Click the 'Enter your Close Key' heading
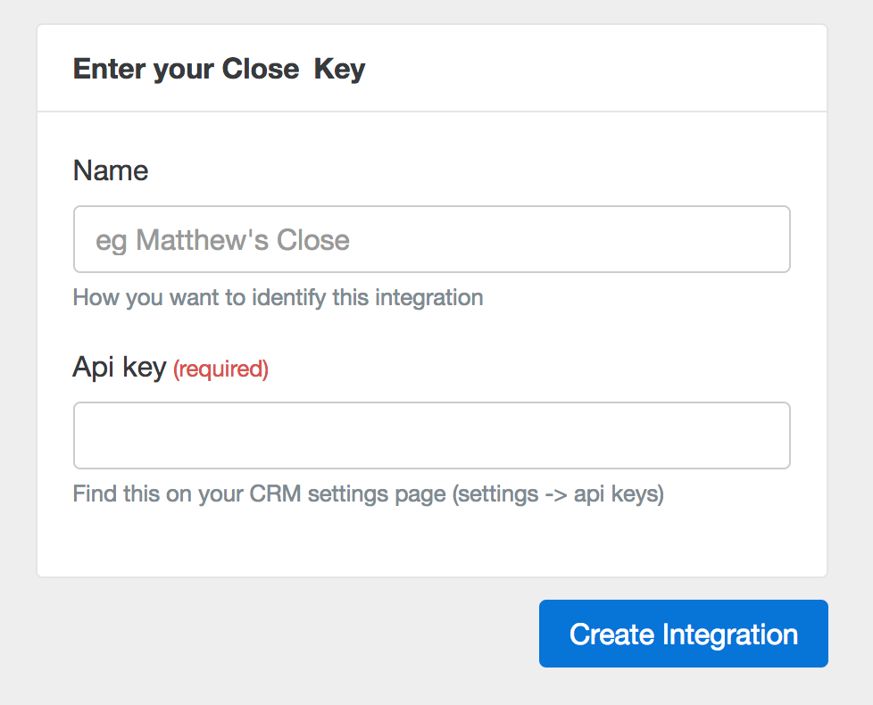This screenshot has height=705, width=873. tap(219, 69)
